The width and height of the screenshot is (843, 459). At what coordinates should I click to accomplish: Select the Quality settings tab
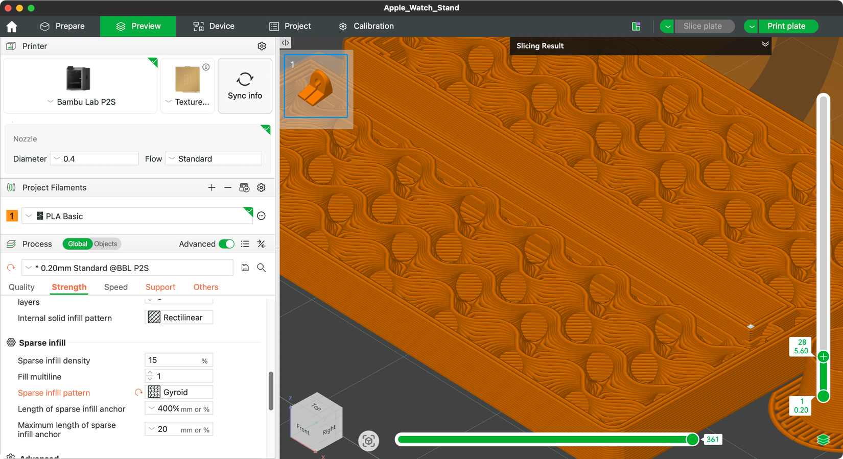pyautogui.click(x=21, y=287)
